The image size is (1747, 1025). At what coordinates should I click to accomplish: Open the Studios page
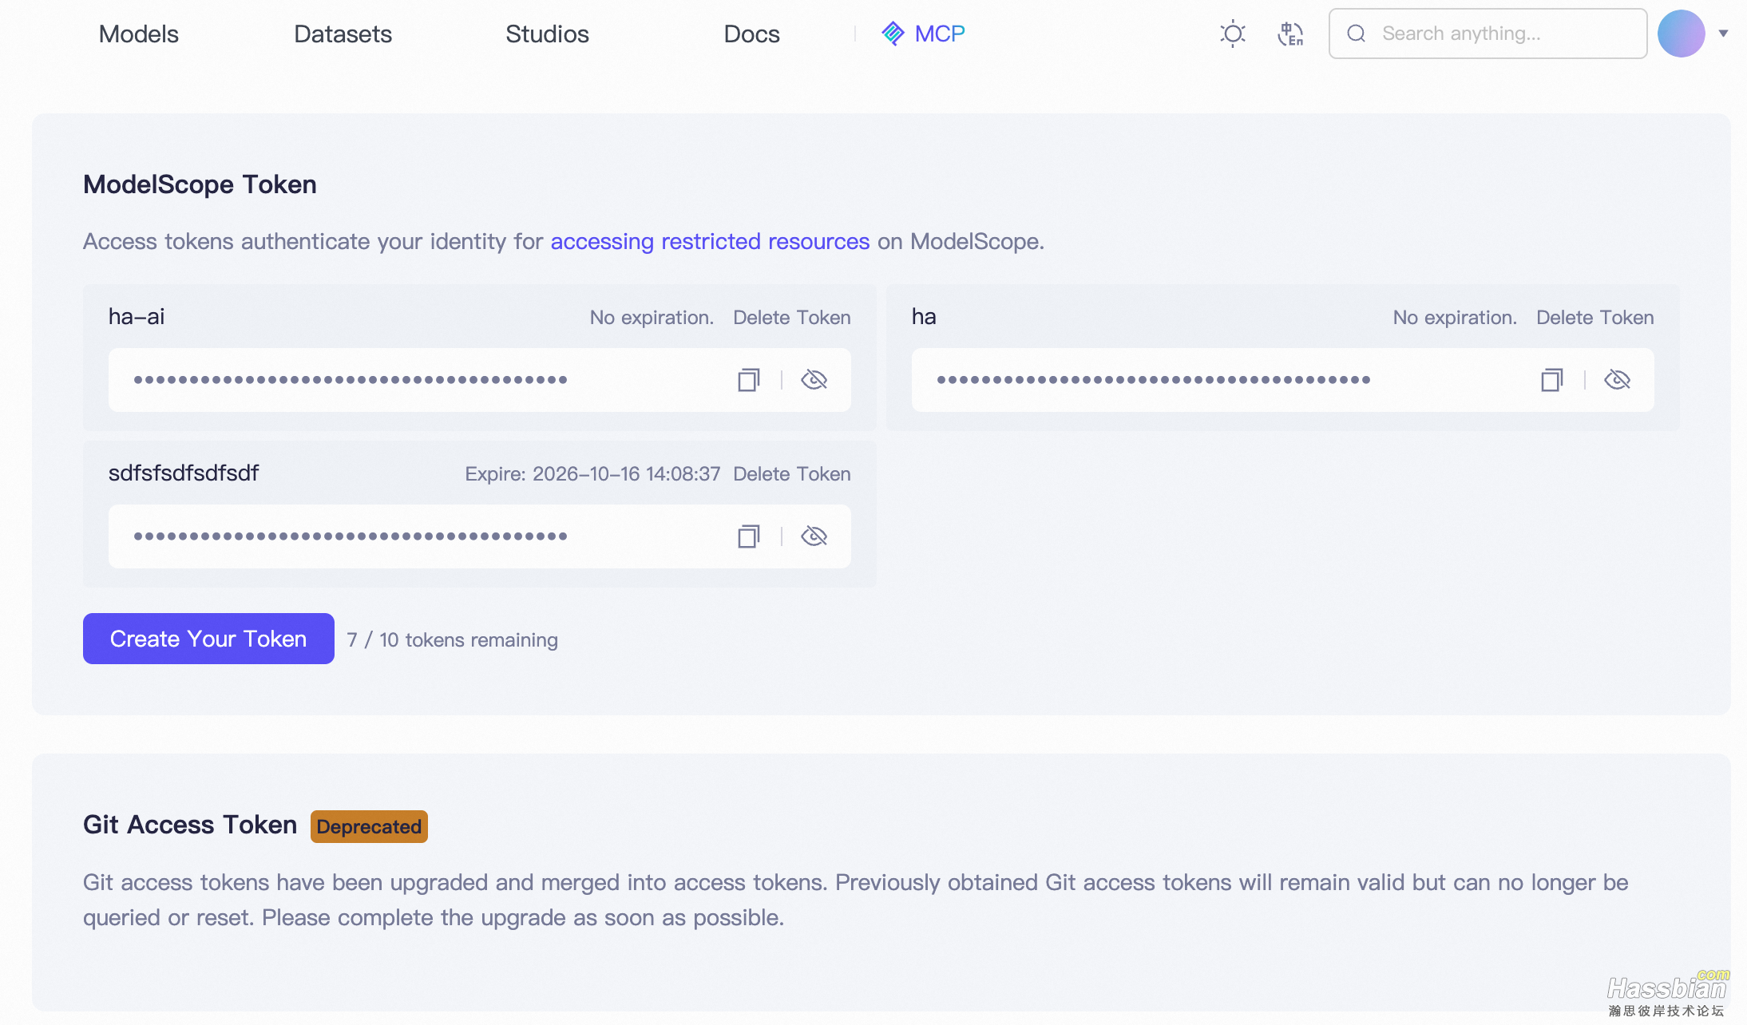tap(547, 34)
